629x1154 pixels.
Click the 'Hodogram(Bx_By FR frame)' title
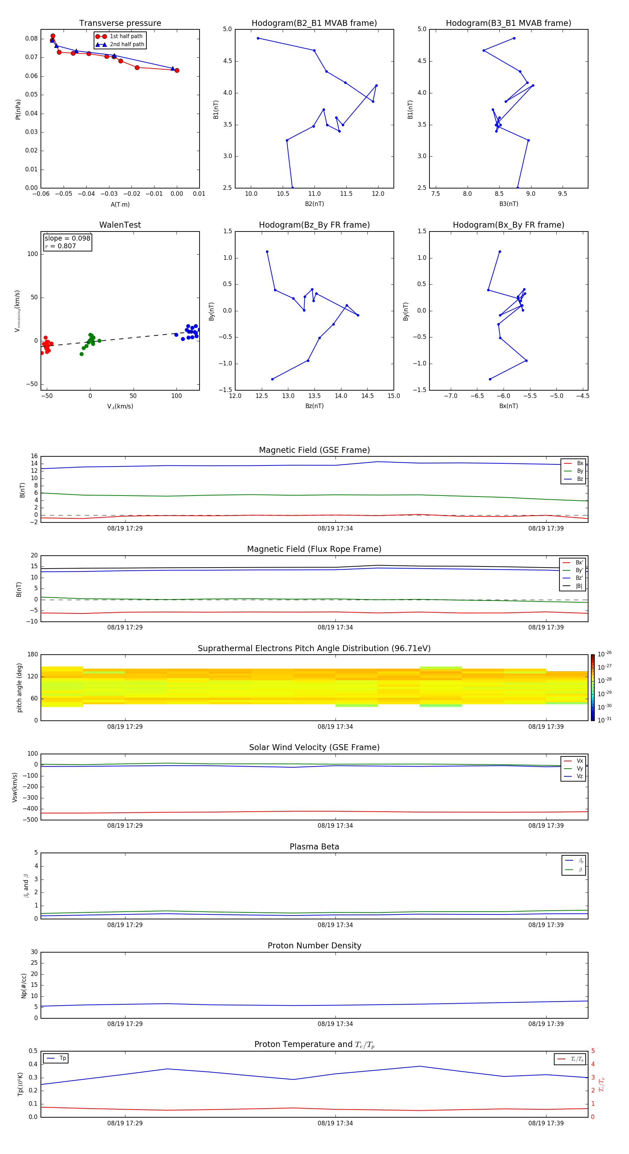508,225
